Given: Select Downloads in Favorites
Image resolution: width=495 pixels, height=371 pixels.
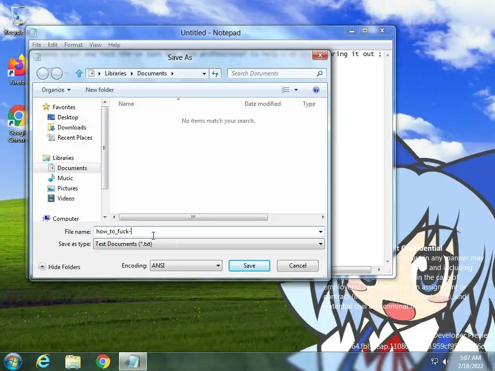Looking at the screenshot, I should pos(72,128).
